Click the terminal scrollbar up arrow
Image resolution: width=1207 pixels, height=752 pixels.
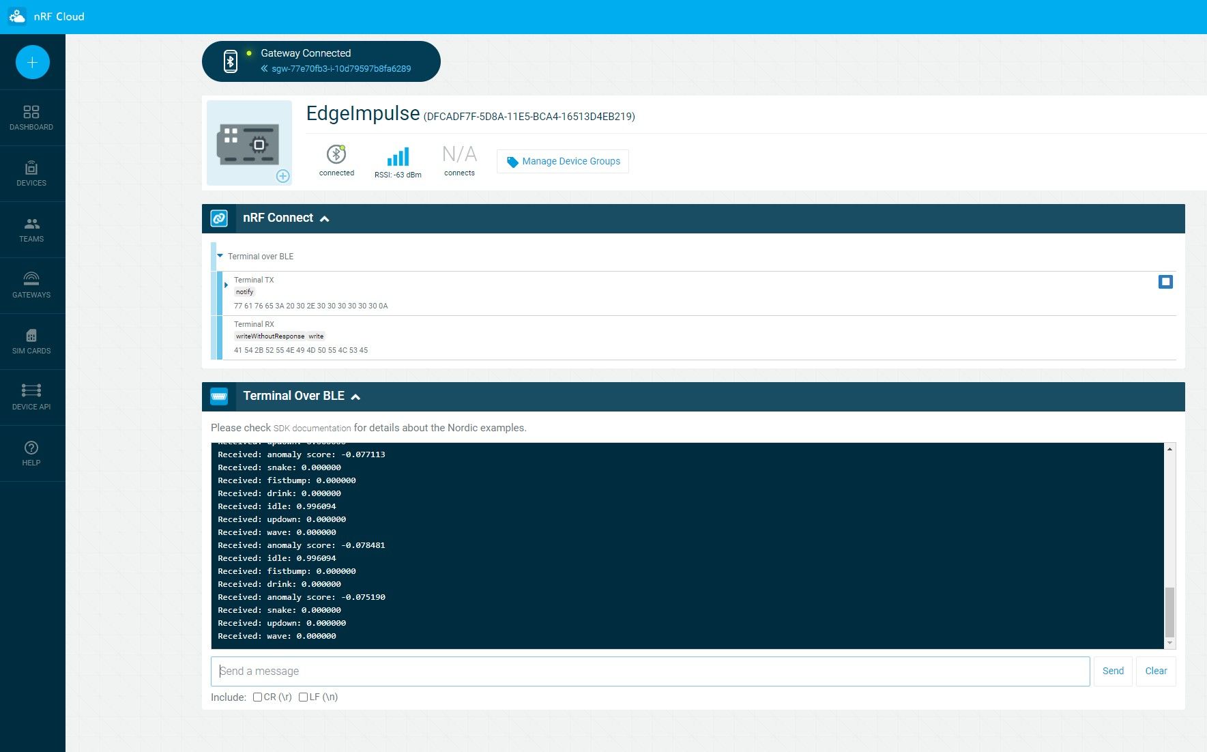pos(1169,449)
